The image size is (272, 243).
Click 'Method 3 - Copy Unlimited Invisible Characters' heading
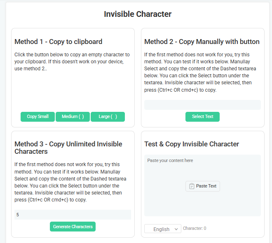point(68,148)
